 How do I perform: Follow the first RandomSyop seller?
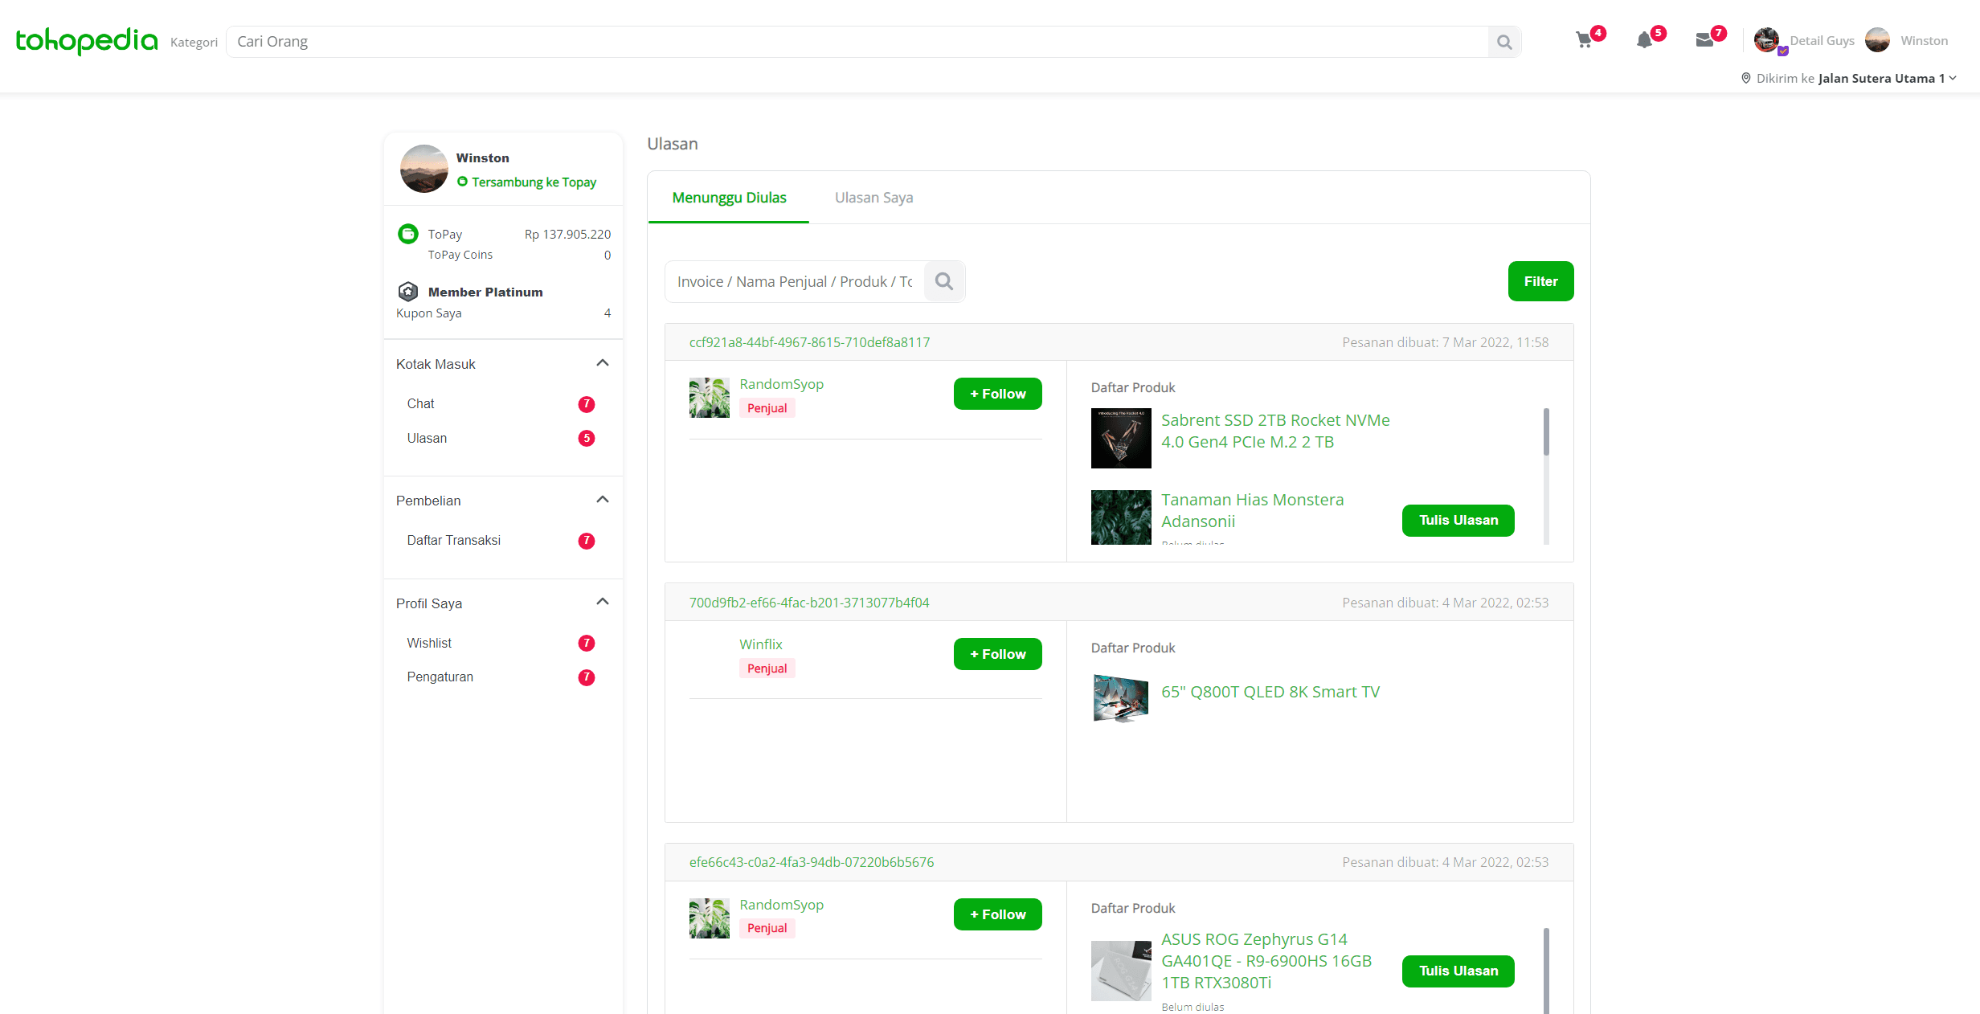(997, 394)
